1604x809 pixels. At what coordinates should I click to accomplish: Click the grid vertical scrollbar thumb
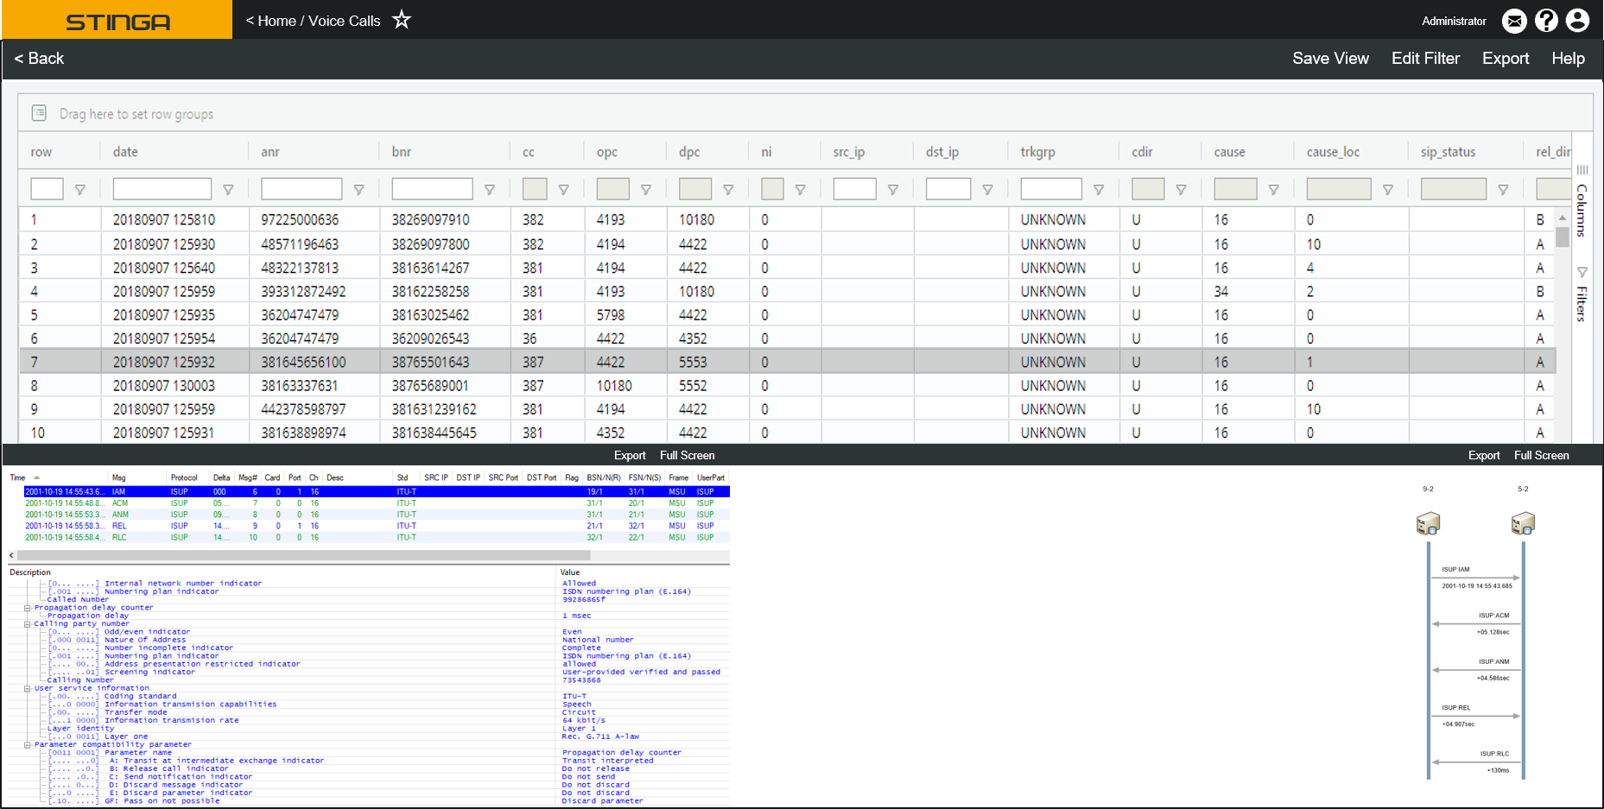(x=1563, y=237)
